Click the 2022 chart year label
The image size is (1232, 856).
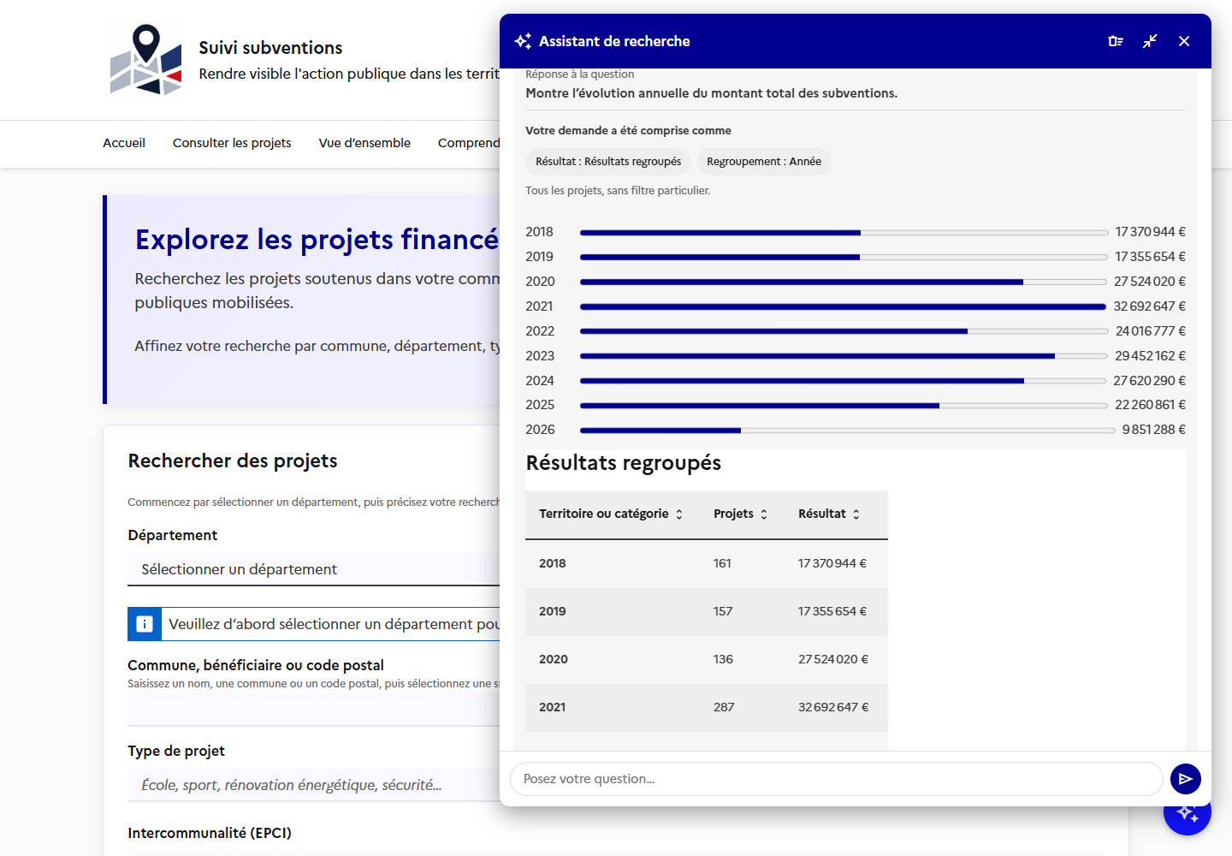point(540,331)
